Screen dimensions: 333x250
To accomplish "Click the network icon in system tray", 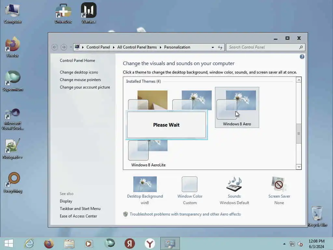I will (292, 244).
